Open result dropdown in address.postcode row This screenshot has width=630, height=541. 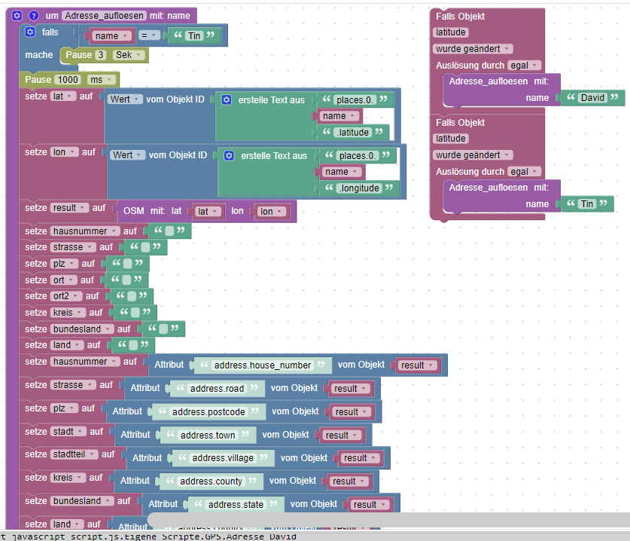pos(352,412)
